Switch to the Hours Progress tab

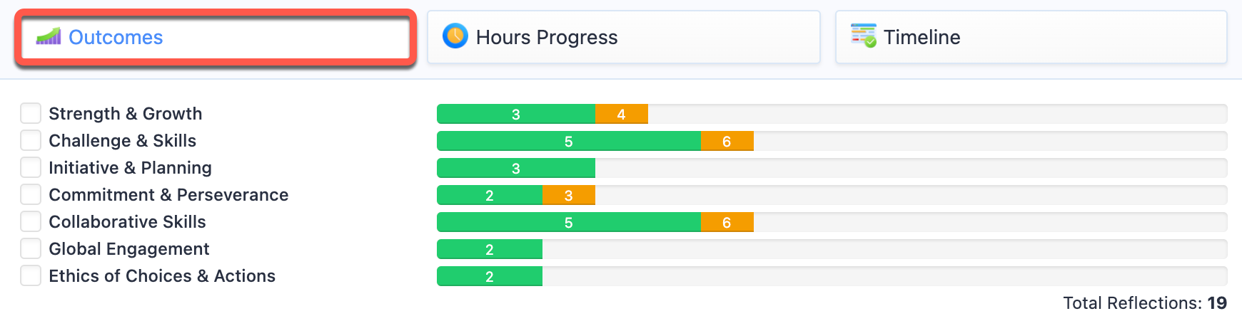[x=623, y=38]
